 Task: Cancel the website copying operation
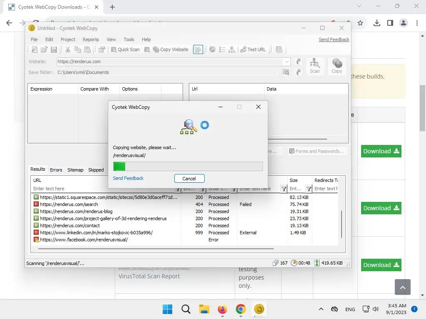(x=189, y=179)
